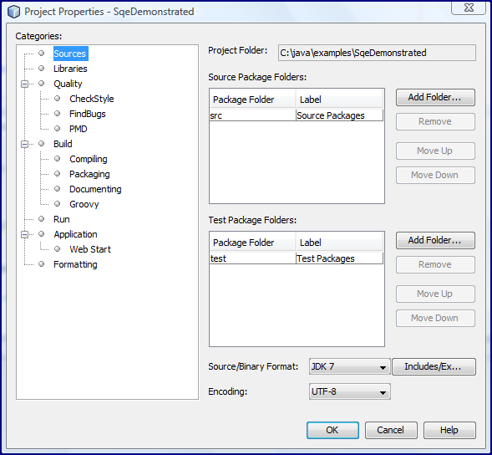Close the Project Properties window

tap(469, 8)
